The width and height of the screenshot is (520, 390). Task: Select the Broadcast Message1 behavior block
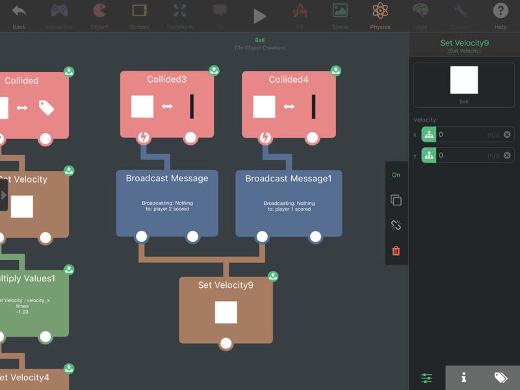coord(289,203)
